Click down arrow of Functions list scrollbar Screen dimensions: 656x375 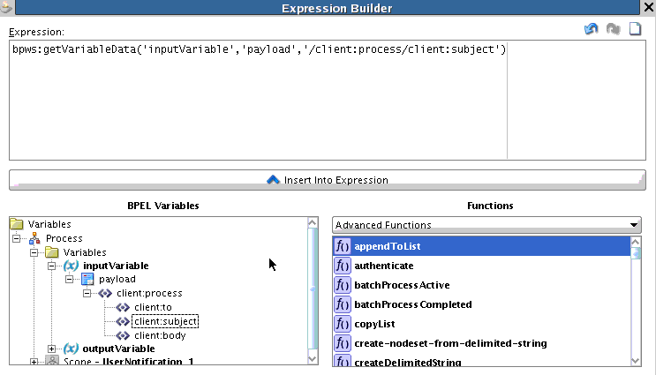click(636, 361)
